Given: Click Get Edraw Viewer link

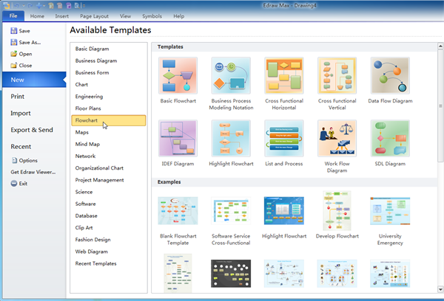Looking at the screenshot, I should point(33,172).
